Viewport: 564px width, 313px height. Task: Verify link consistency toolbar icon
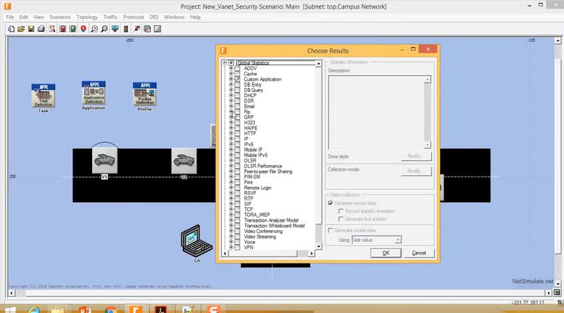click(x=52, y=29)
